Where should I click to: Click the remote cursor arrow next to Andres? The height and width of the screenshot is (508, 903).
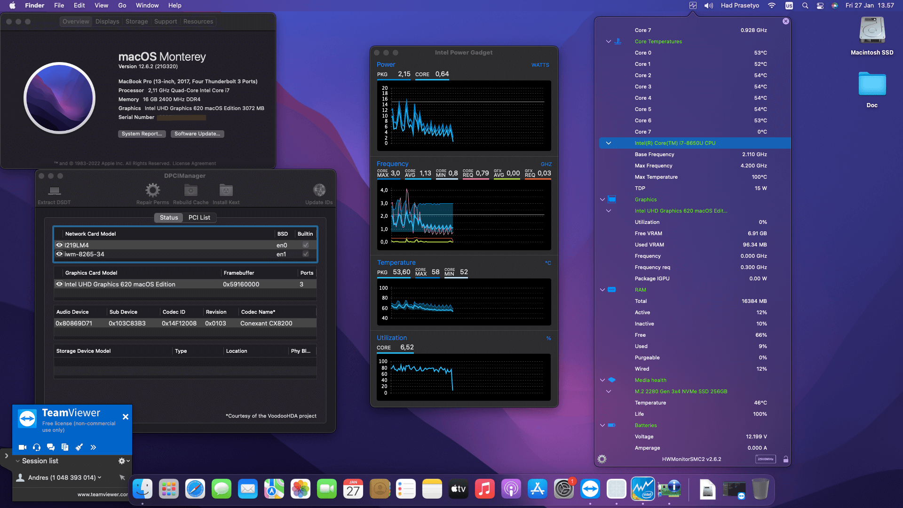122,477
